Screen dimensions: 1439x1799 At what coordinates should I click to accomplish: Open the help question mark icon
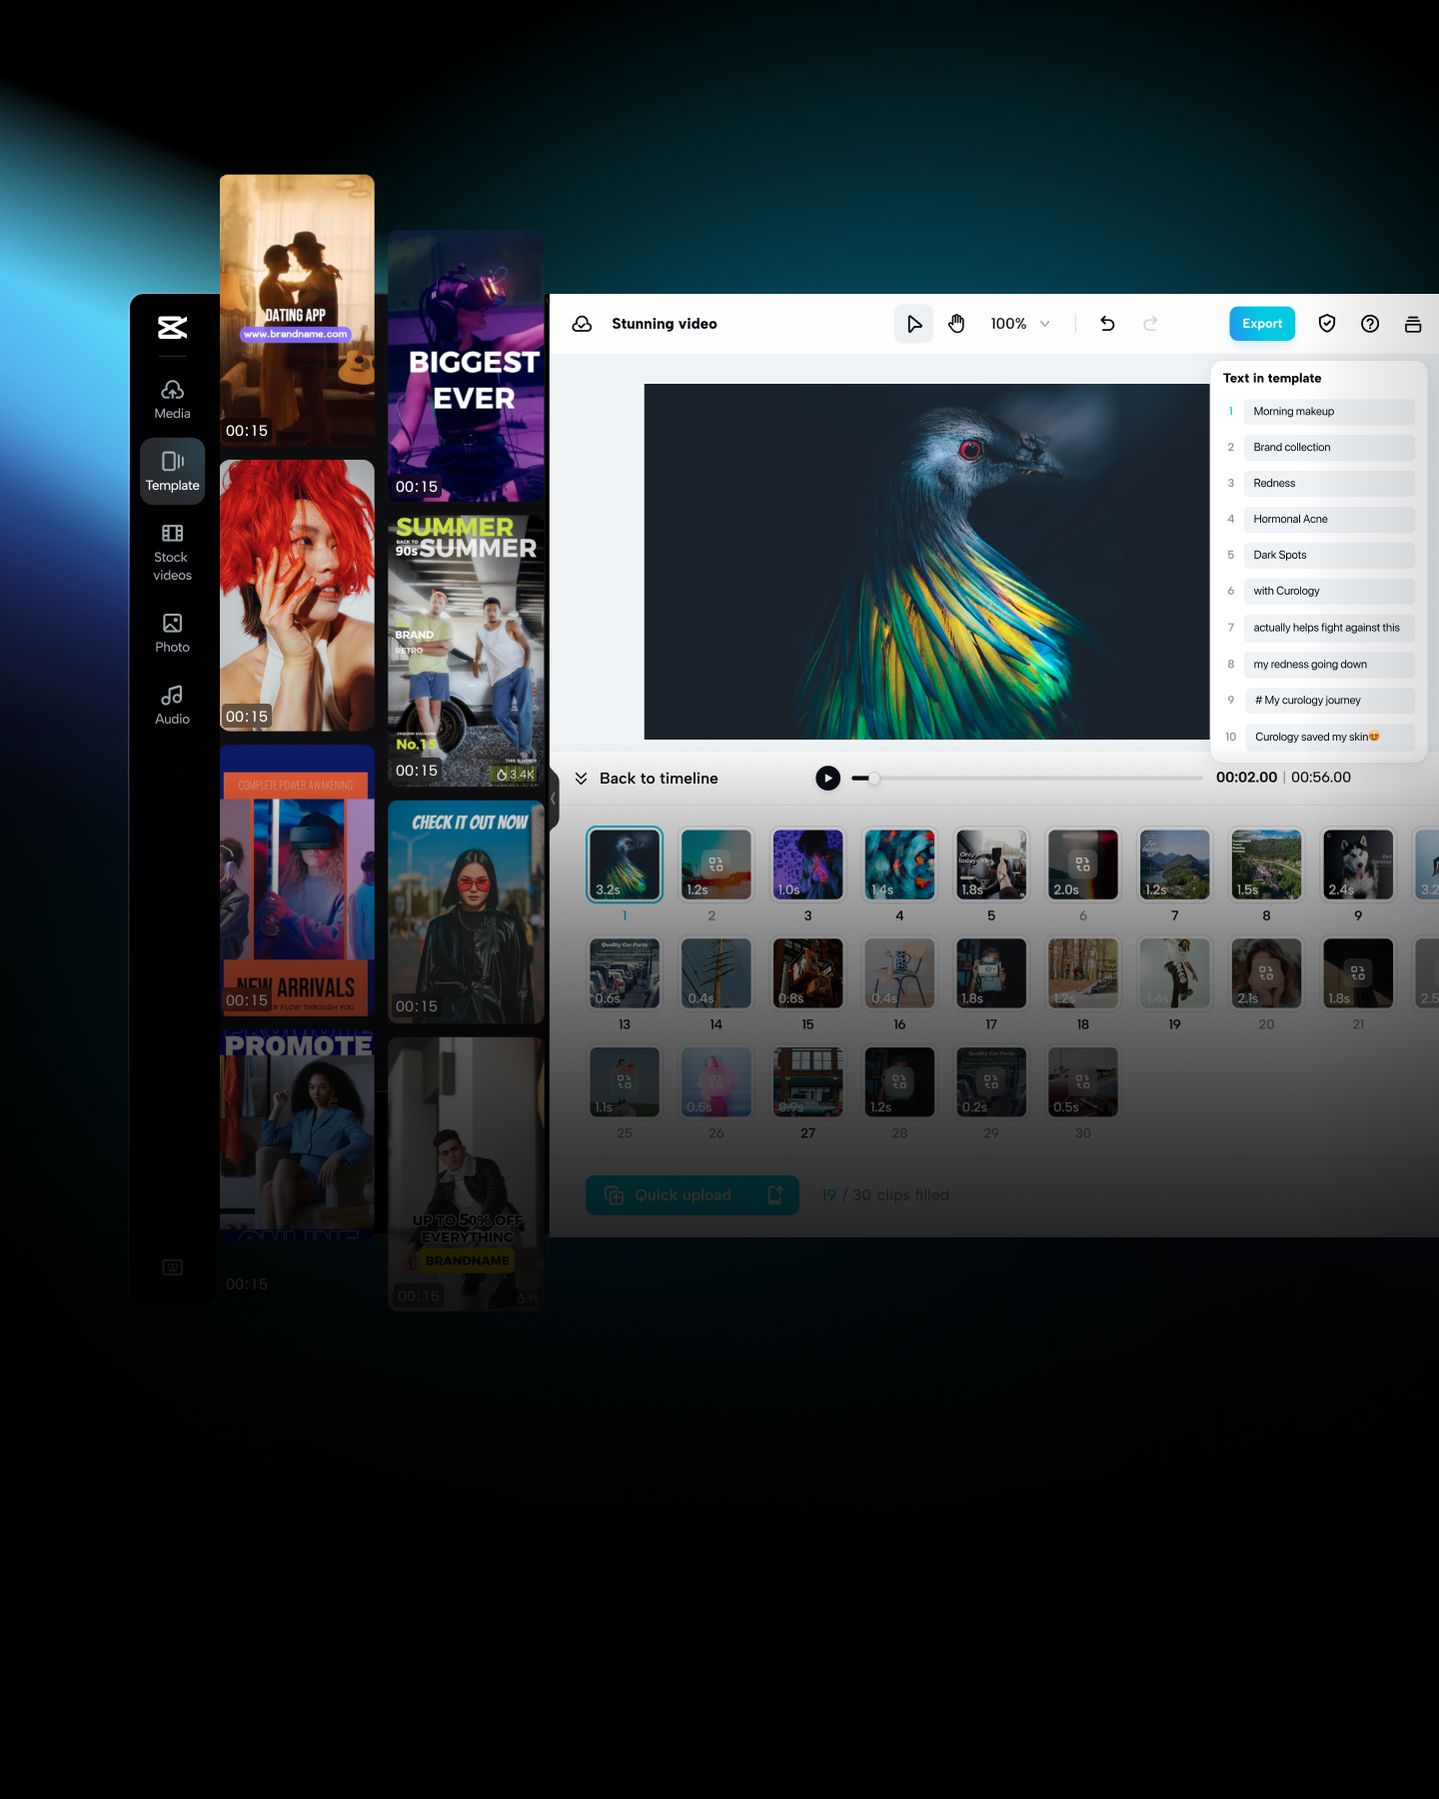click(x=1370, y=324)
